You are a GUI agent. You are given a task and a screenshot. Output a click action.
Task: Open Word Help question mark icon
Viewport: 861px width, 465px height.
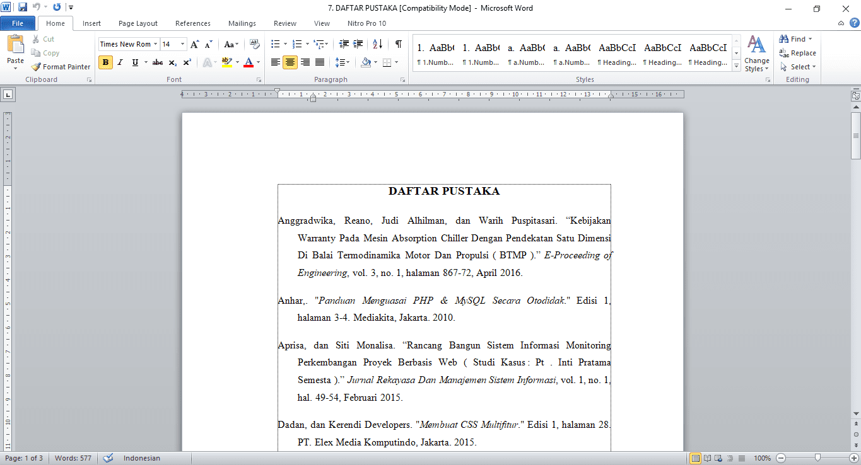tap(855, 23)
